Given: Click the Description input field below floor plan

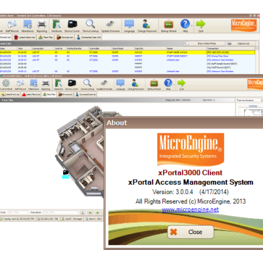Looking at the screenshot, I should tap(60, 212).
